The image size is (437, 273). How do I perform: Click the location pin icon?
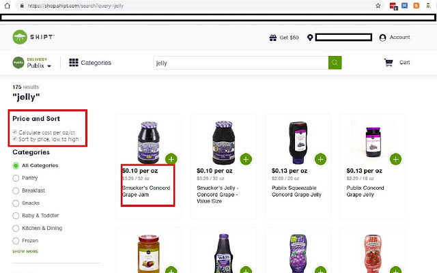coord(310,38)
